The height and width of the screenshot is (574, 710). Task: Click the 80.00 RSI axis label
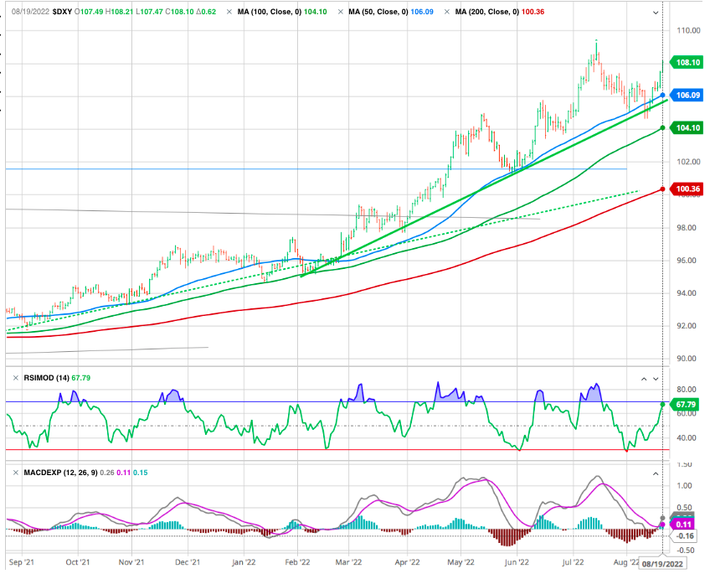click(687, 389)
